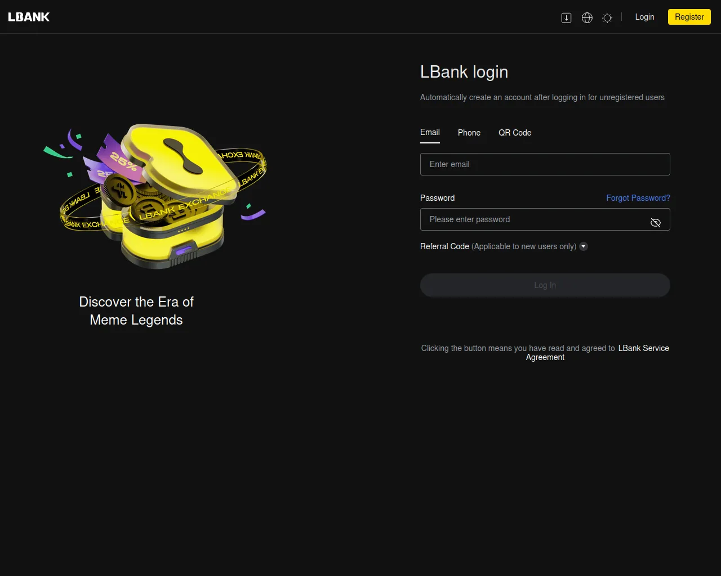
Task: Switch to the Email login tab
Action: [x=430, y=132]
